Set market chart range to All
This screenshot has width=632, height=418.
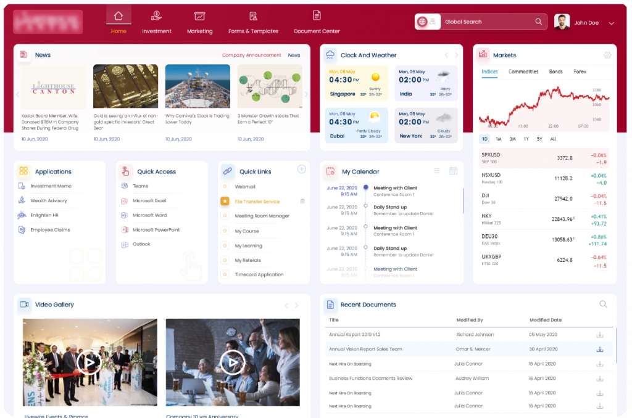pos(553,139)
